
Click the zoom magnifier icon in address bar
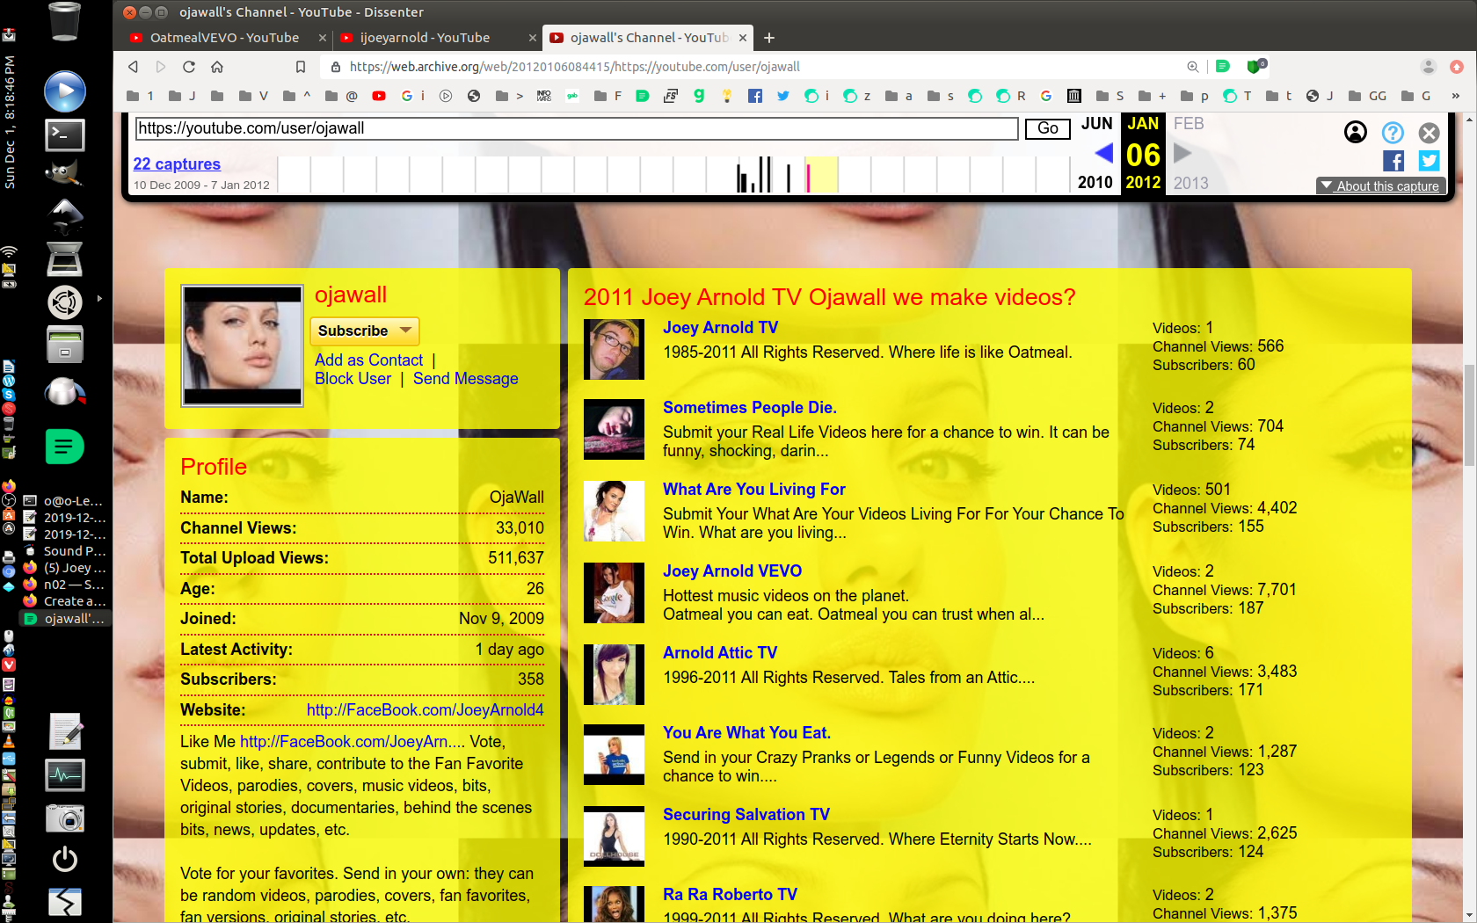1193,67
